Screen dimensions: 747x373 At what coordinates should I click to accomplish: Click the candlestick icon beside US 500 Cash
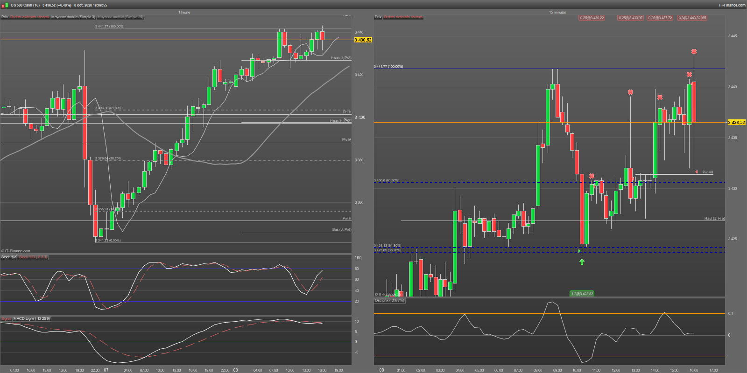click(x=5, y=5)
